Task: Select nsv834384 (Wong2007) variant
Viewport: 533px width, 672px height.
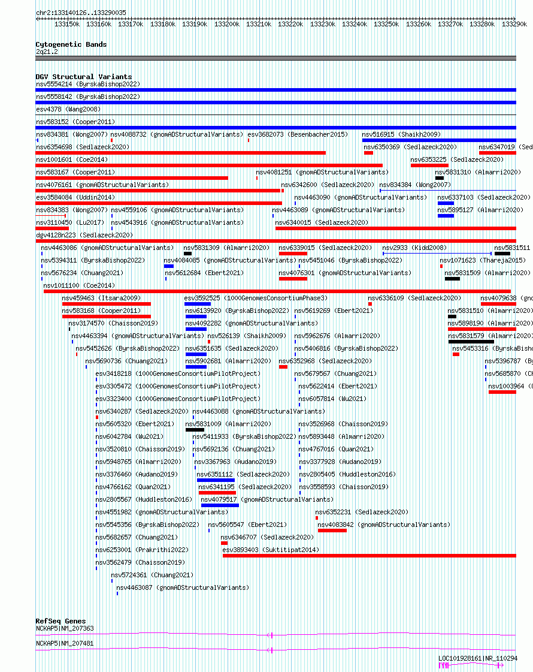Action: [x=416, y=185]
